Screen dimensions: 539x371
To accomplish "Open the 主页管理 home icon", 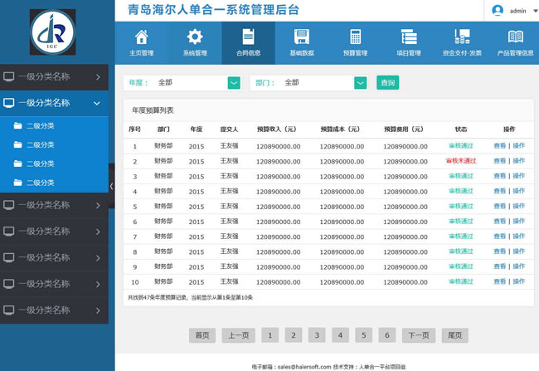I will tap(141, 37).
